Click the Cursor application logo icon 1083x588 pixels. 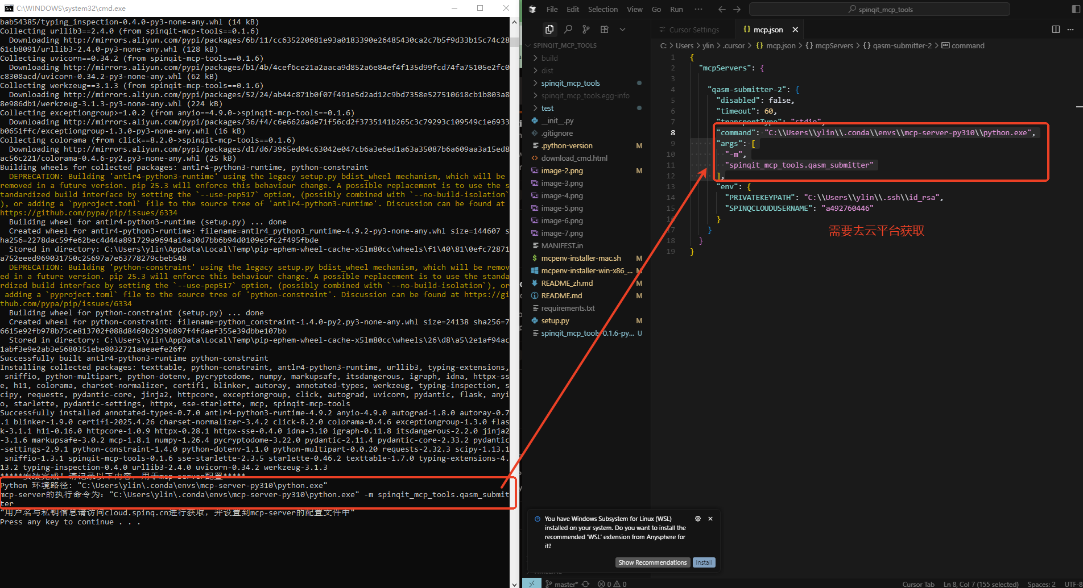[532, 9]
